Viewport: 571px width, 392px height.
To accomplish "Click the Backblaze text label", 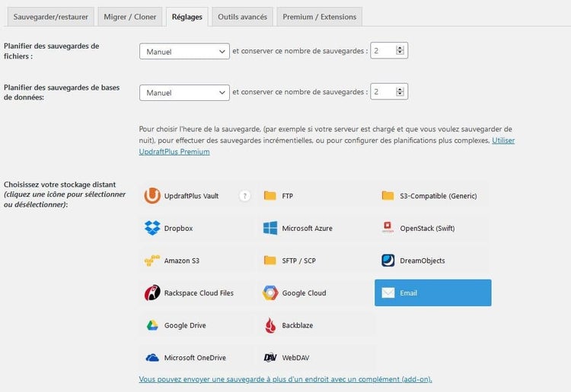I will [x=298, y=325].
